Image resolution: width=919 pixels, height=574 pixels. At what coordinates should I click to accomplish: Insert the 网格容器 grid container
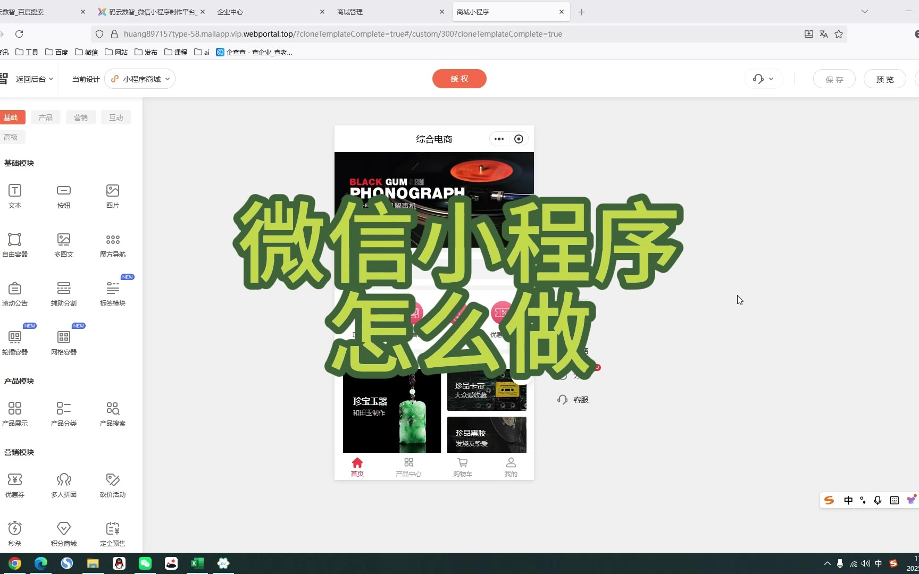[x=64, y=343]
